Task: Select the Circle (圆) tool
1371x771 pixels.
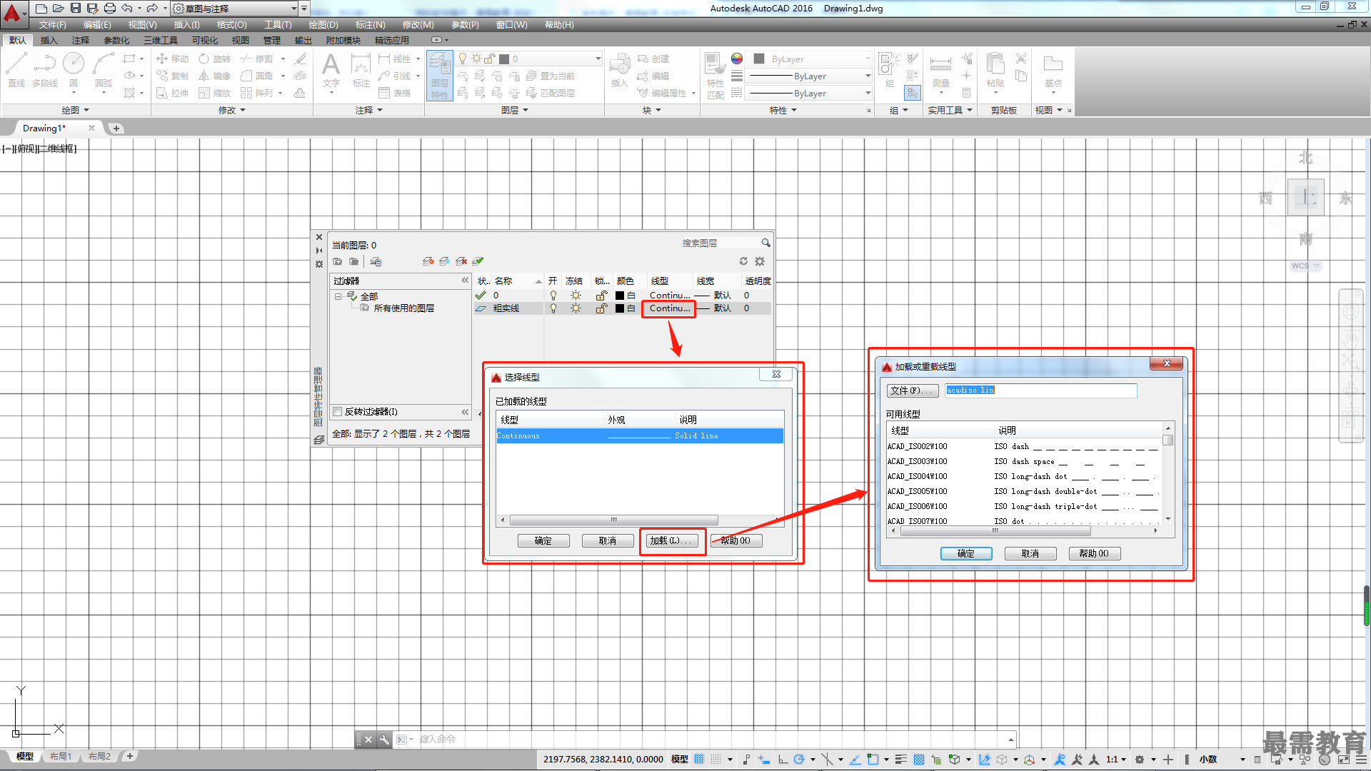Action: click(74, 70)
